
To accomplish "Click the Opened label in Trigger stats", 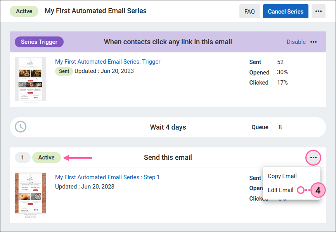I will [x=259, y=73].
